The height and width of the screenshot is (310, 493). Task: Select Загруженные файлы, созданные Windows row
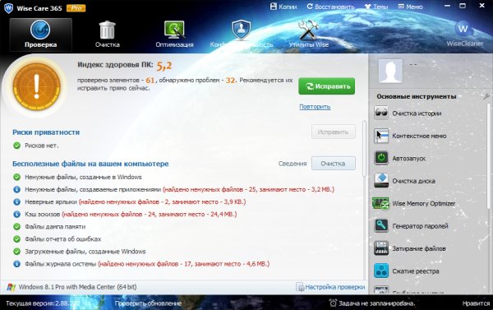pyautogui.click(x=80, y=252)
